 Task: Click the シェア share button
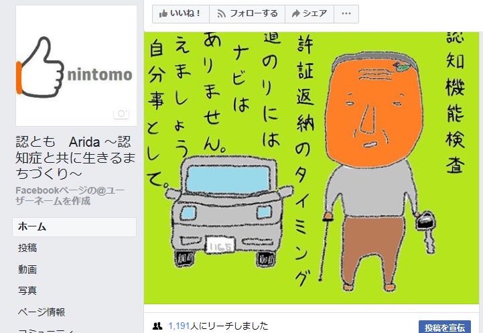pyautogui.click(x=309, y=14)
